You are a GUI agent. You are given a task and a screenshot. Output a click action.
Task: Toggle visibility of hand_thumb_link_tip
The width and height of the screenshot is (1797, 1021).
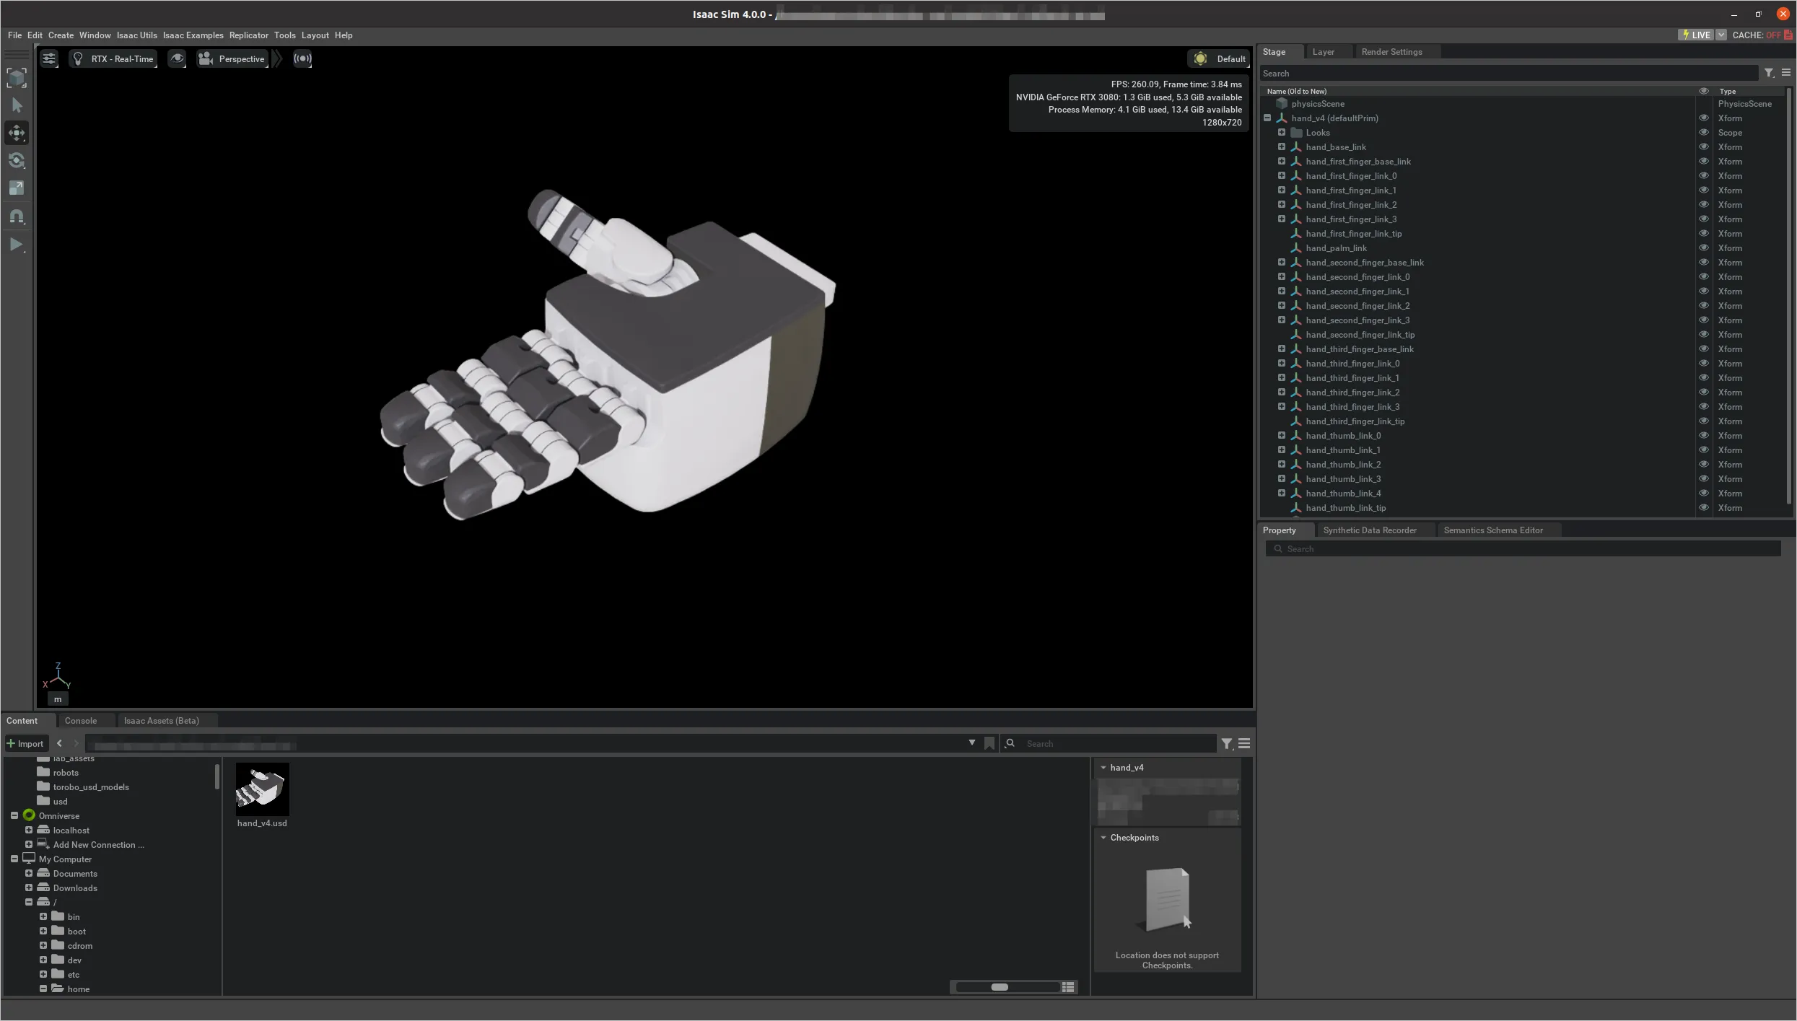1704,508
